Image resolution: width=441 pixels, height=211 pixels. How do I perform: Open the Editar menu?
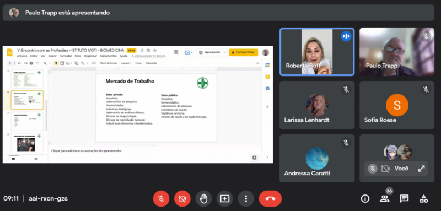click(x=34, y=56)
